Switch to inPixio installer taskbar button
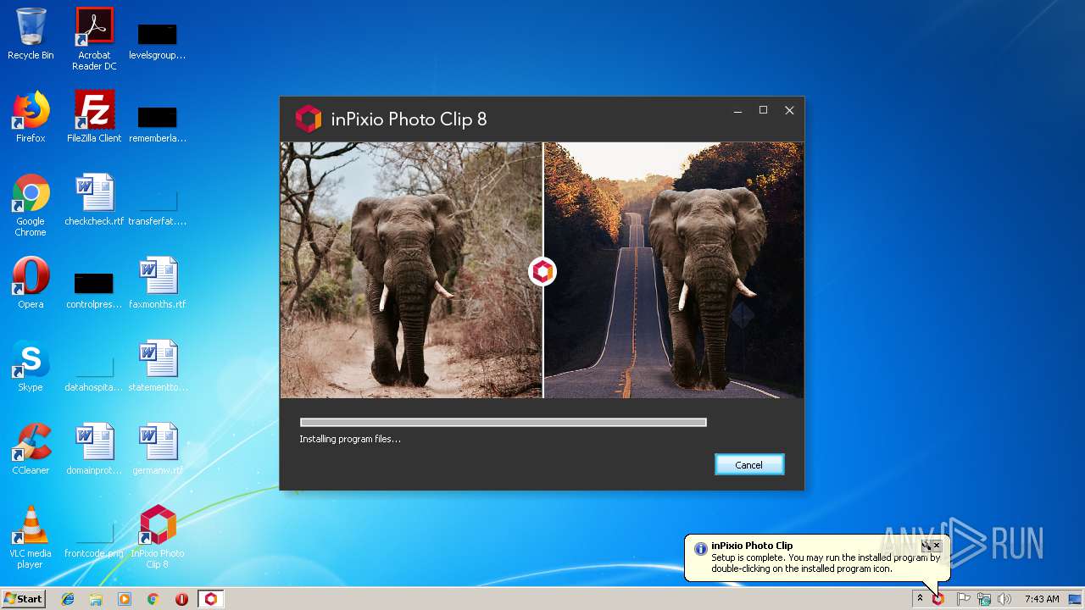This screenshot has height=610, width=1085. point(211,599)
